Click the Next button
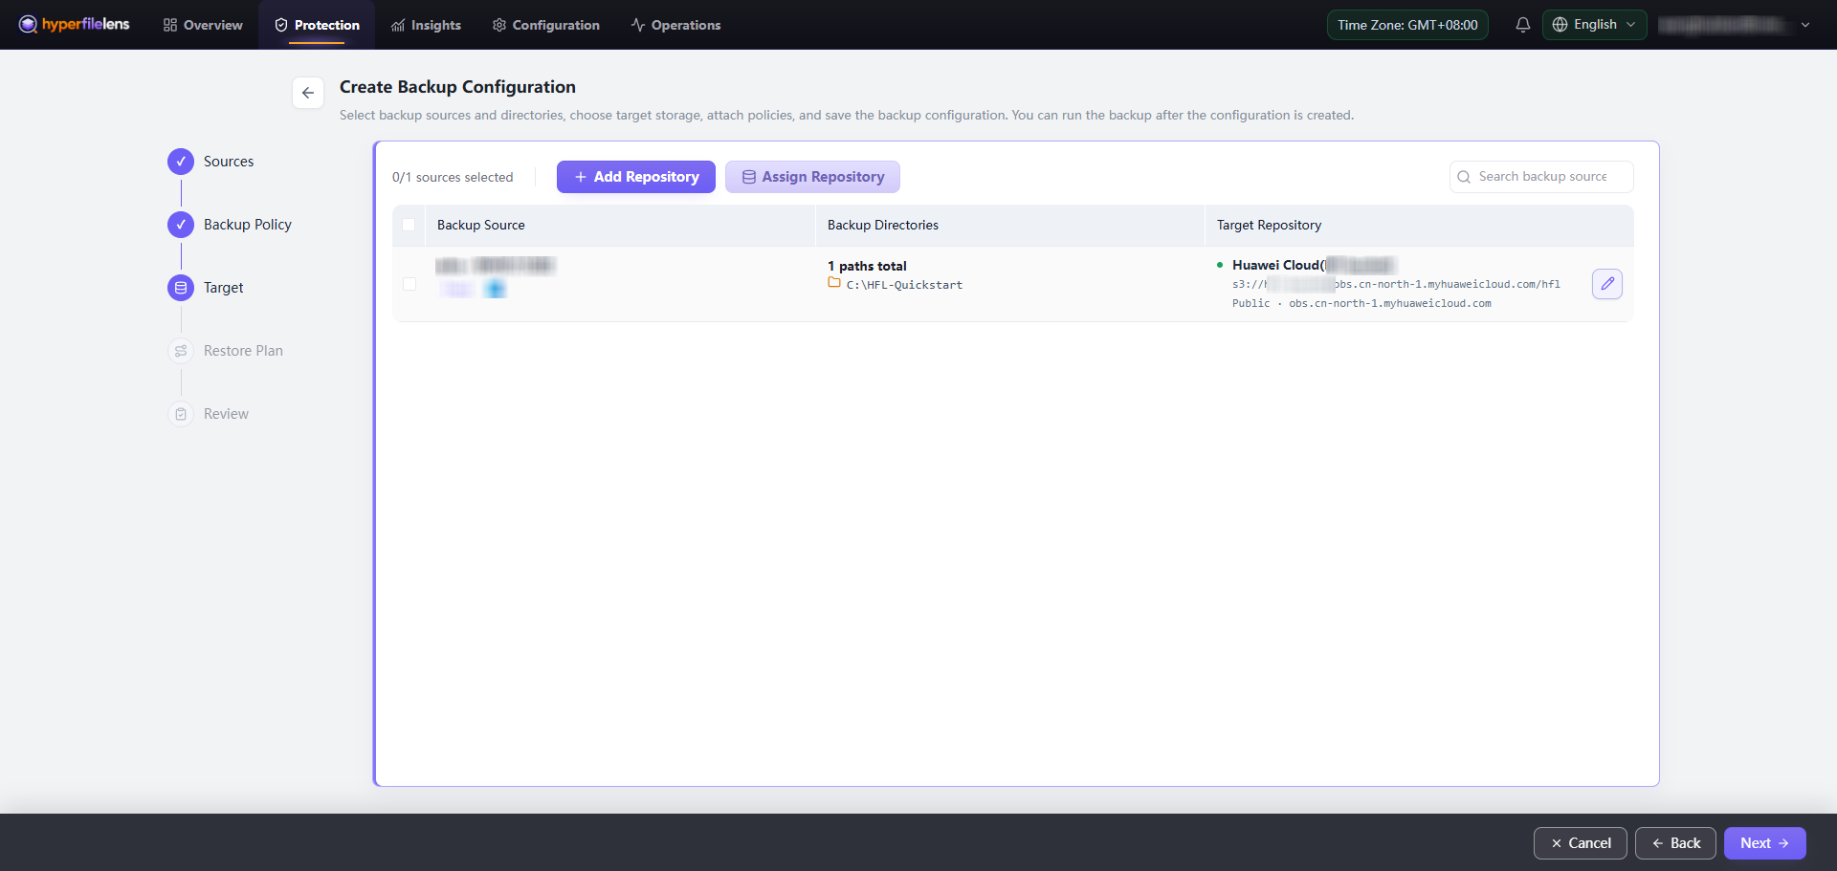 1764,843
